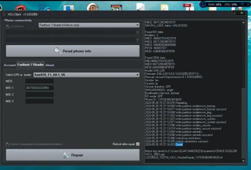The image size is (251, 170).
Task: Open the yellow folder icon on the desktop
Action: click(165, 7)
